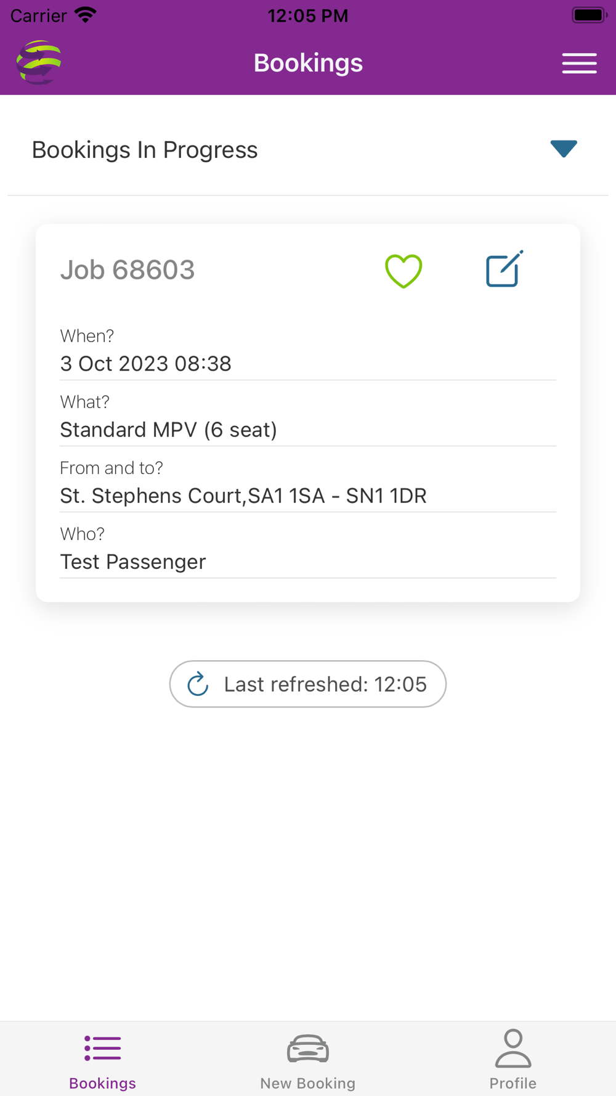Tap the globe app logo

coord(39,62)
